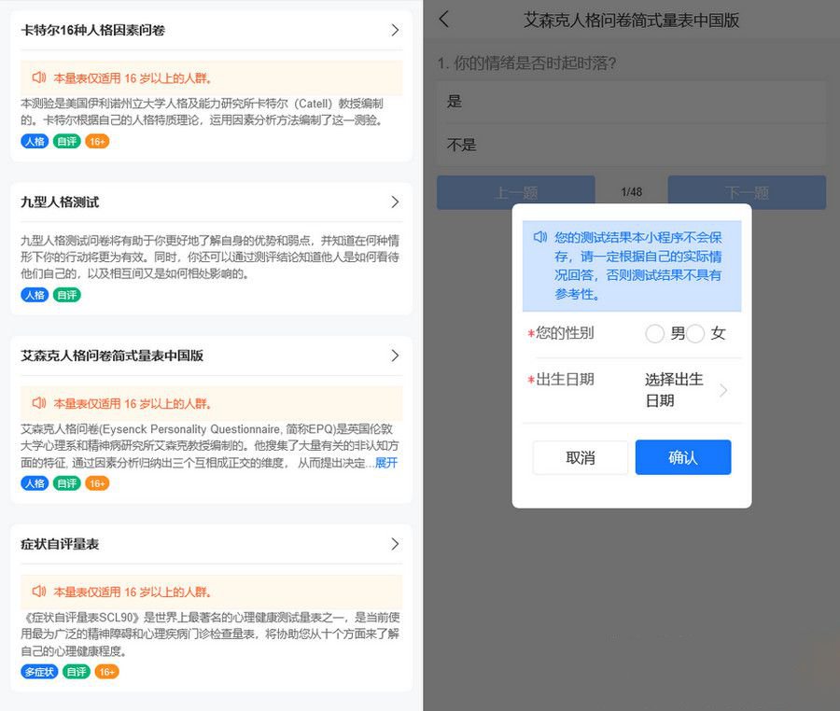
Task: Click 展开 to expand the 艾森克 description
Action: point(387,462)
